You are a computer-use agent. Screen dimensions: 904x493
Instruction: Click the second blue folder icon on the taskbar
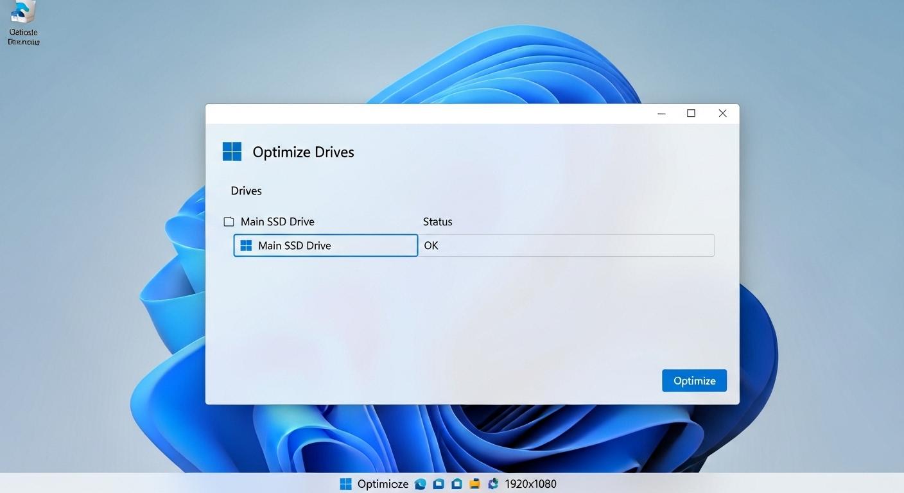[x=456, y=483]
